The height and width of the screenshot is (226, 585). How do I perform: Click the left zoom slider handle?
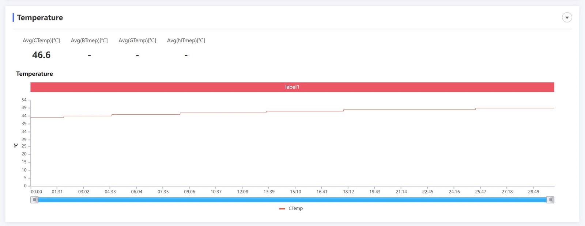[x=34, y=200]
